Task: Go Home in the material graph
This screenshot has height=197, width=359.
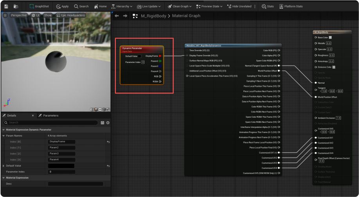Action: tap(100, 6)
